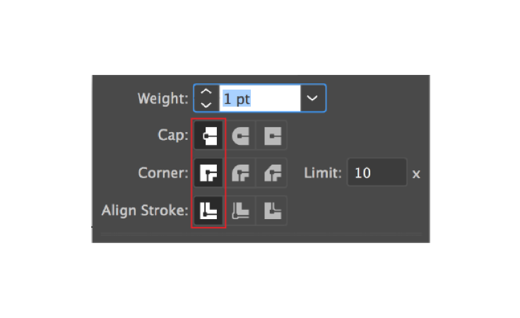Screen dimensions: 520x318
Task: Choose the Bevel Join corner
Action: coord(273,172)
